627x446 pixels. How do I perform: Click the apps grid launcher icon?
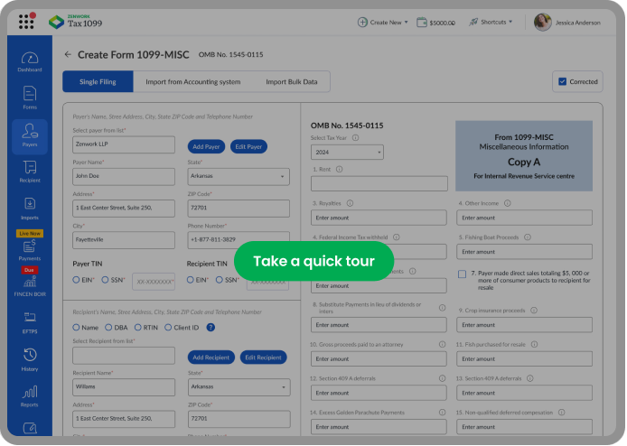point(26,22)
